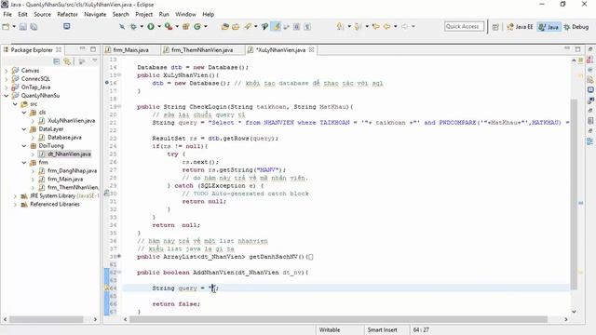Toggle Mark Occurrences highlighted icon
The width and height of the screenshot is (596, 335).
[277, 27]
